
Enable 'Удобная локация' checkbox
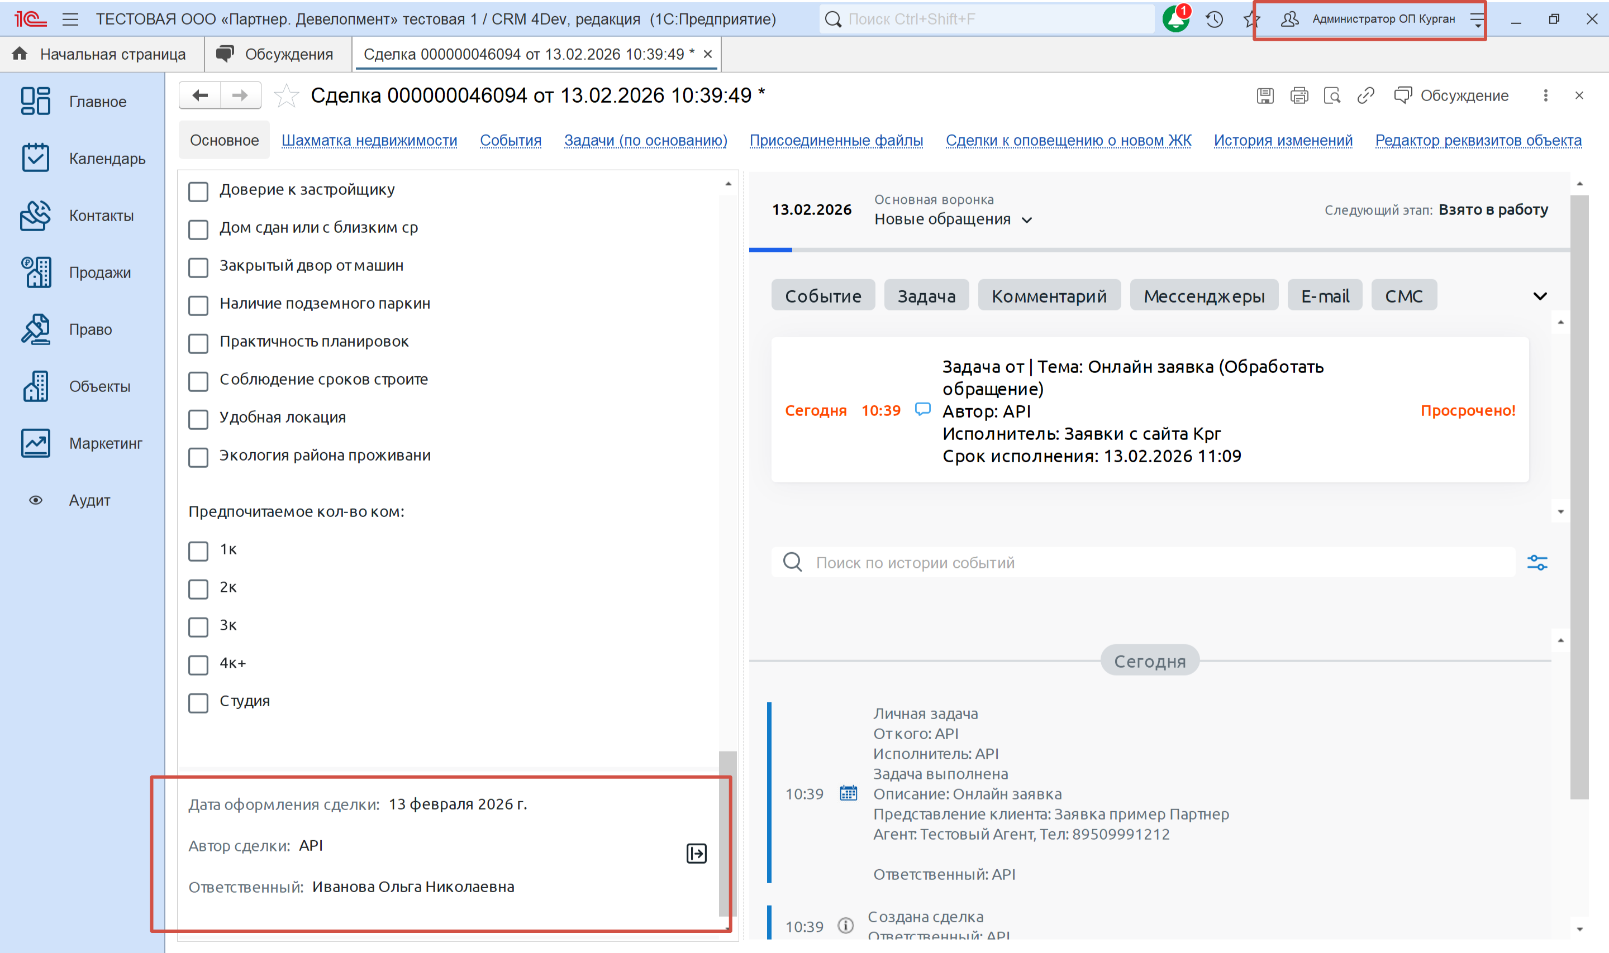pos(198,419)
